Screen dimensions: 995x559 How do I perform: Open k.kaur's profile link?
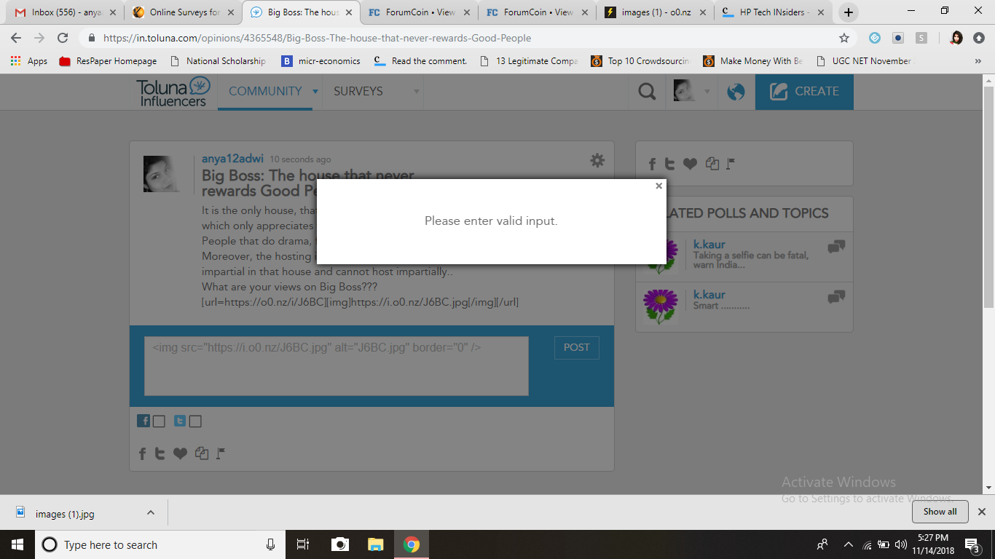coord(709,245)
